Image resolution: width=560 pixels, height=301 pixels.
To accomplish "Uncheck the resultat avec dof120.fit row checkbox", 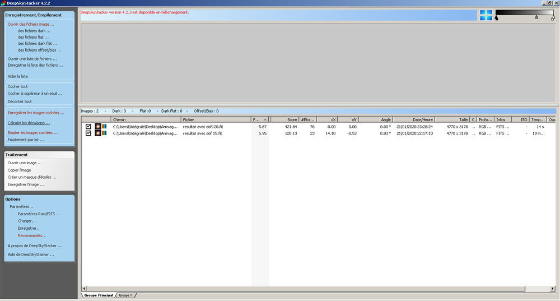I will (x=88, y=127).
